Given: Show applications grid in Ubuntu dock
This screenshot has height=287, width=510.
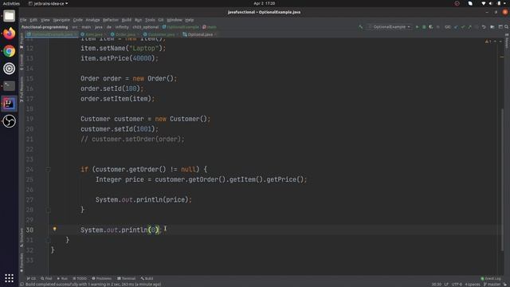Looking at the screenshot, I should pos(9,278).
